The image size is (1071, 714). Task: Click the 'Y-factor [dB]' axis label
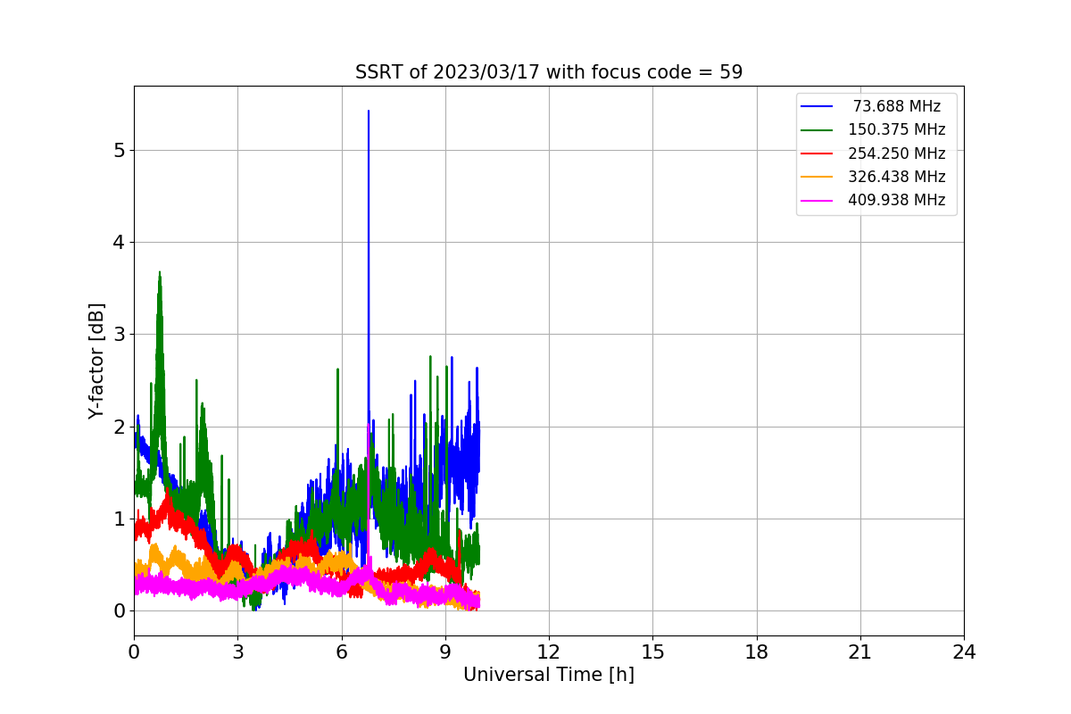[97, 361]
